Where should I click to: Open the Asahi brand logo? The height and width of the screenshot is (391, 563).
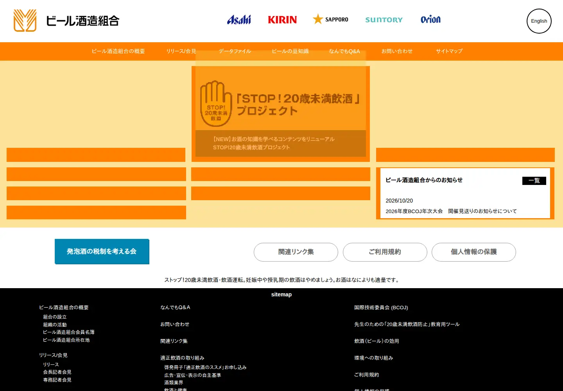pyautogui.click(x=239, y=20)
